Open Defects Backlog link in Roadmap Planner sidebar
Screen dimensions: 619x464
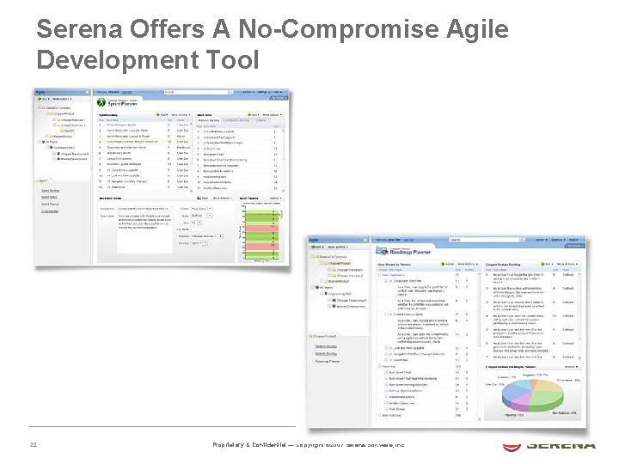click(326, 354)
